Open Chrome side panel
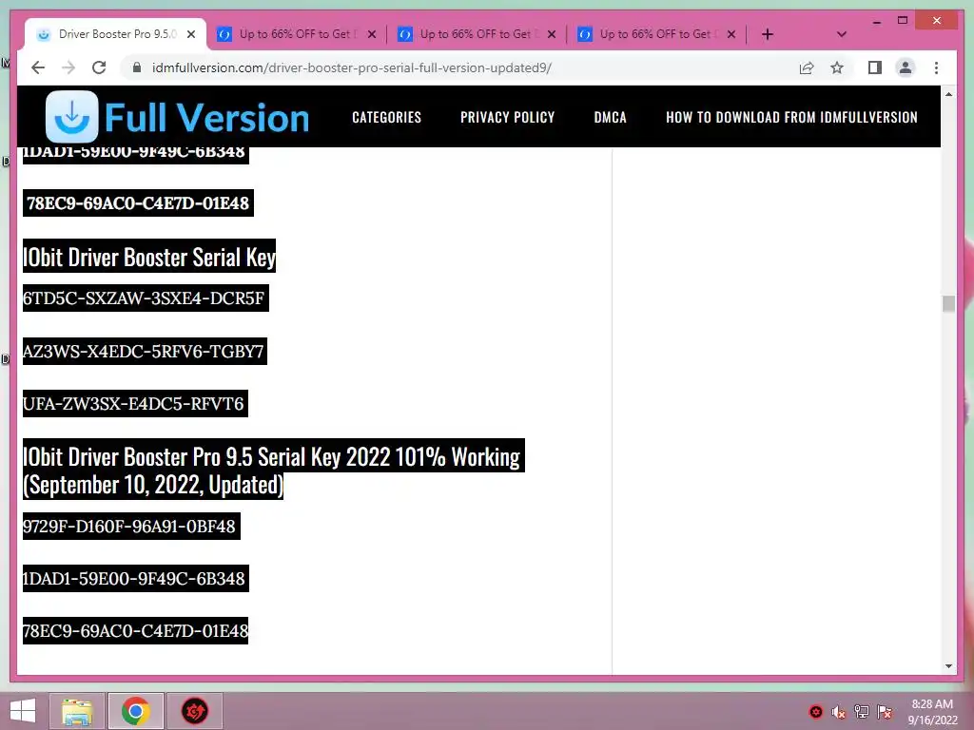The height and width of the screenshot is (730, 974). (875, 67)
